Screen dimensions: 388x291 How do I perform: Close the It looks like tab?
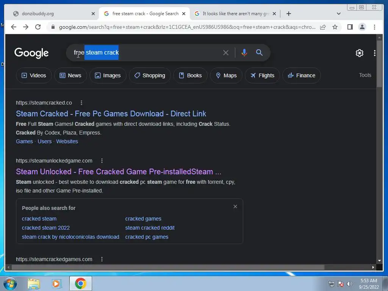point(274,14)
